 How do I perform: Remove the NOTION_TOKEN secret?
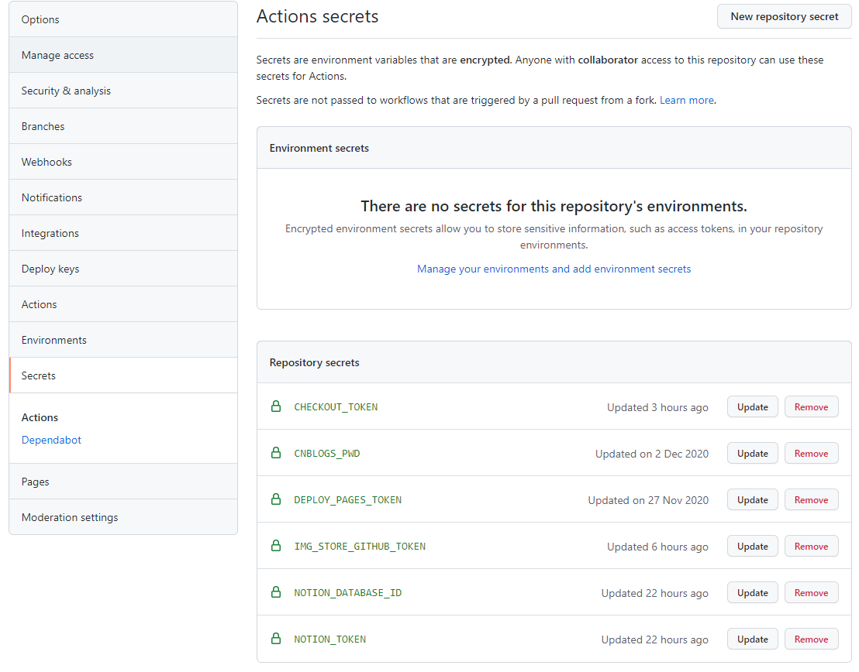click(x=811, y=639)
